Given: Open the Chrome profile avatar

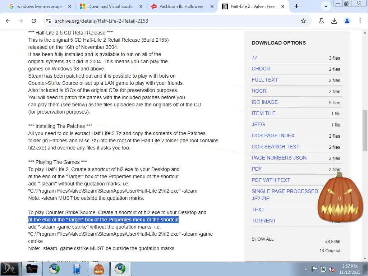Looking at the screenshot, I should click(x=347, y=21).
